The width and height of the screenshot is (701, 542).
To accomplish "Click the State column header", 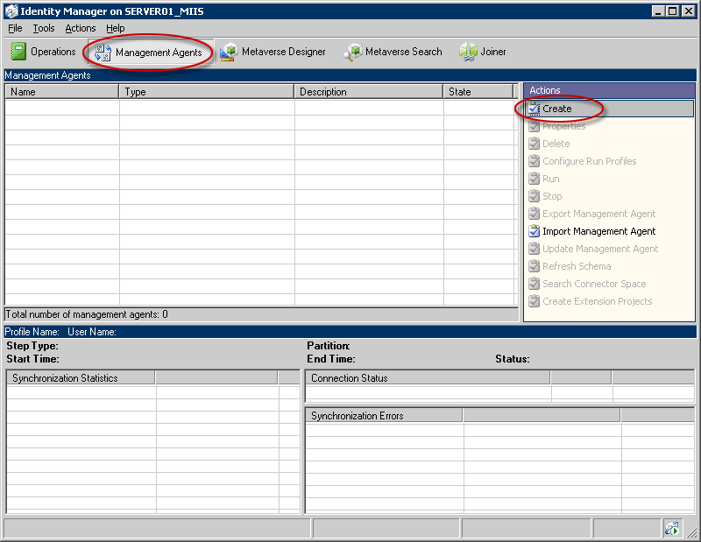I will point(477,91).
